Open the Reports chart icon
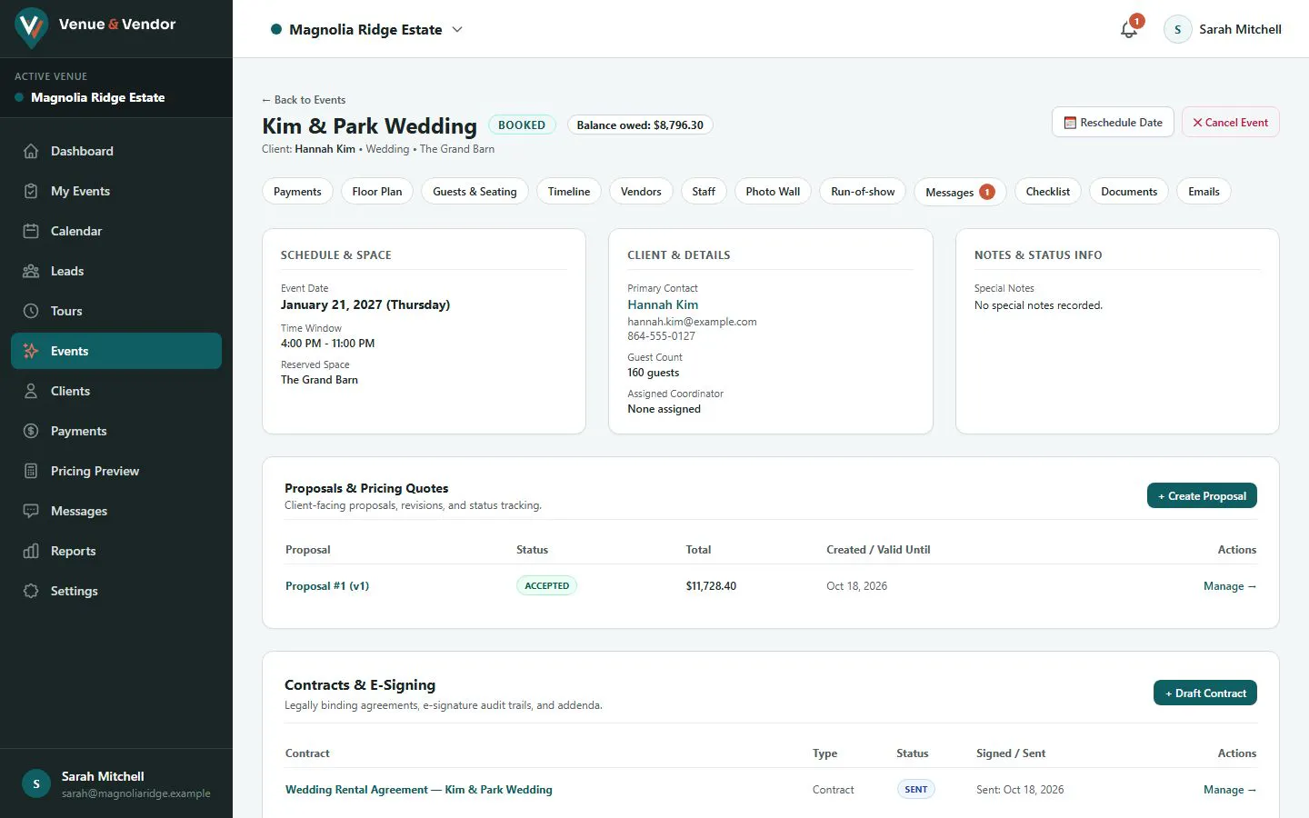 (x=31, y=551)
